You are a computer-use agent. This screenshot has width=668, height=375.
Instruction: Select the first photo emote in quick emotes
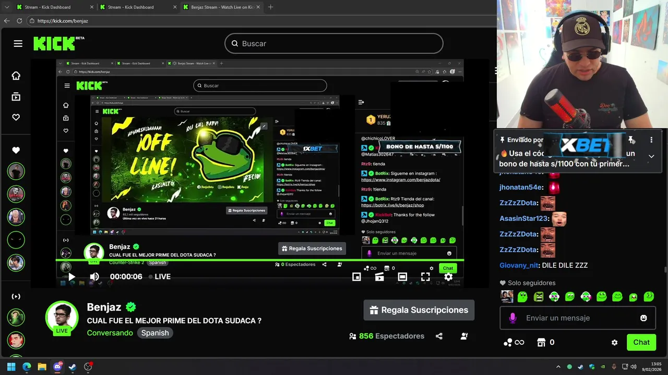tap(507, 297)
